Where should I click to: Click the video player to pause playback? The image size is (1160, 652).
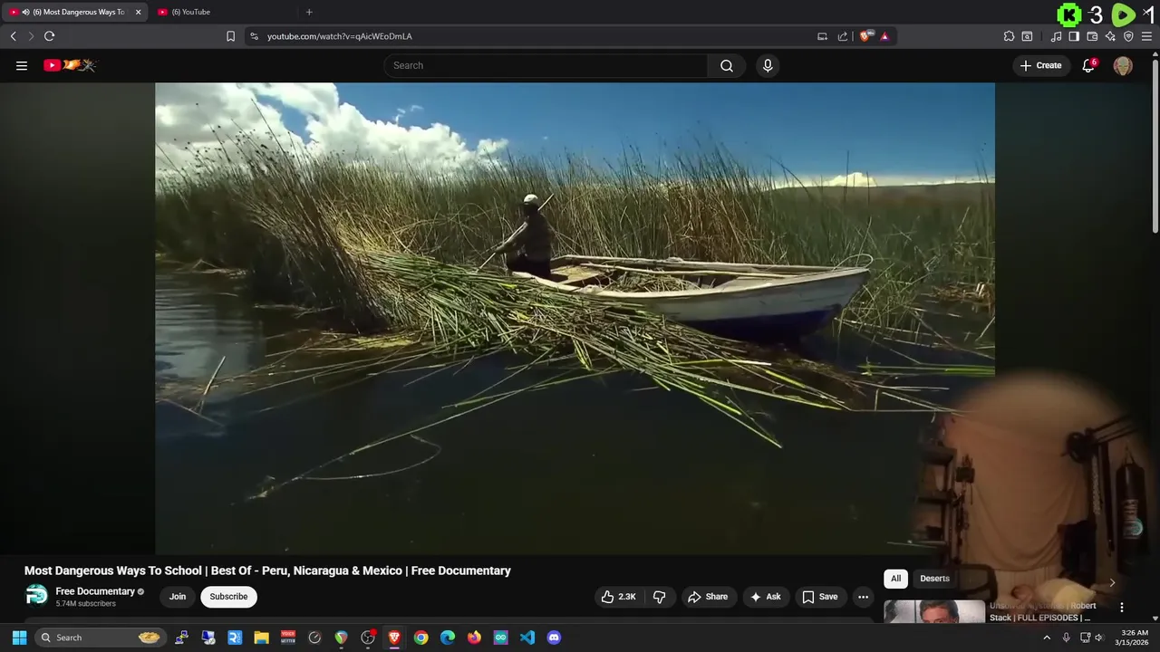pos(575,317)
